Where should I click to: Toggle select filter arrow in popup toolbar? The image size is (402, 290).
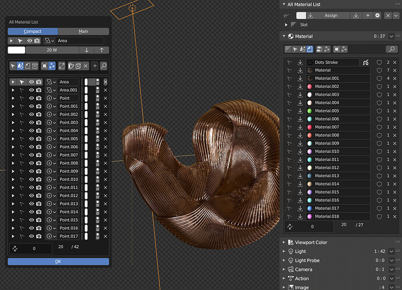click(13, 66)
